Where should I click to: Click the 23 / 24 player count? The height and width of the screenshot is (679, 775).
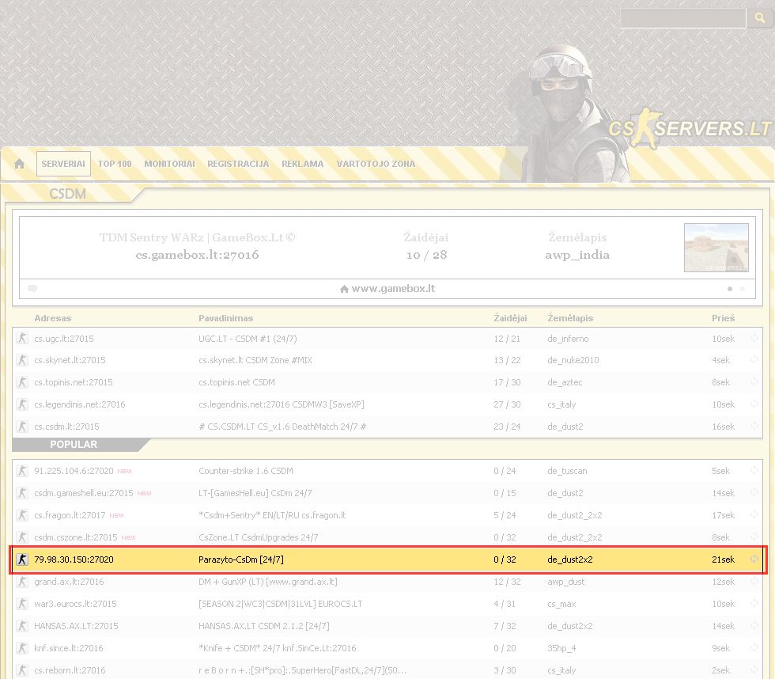pos(507,427)
